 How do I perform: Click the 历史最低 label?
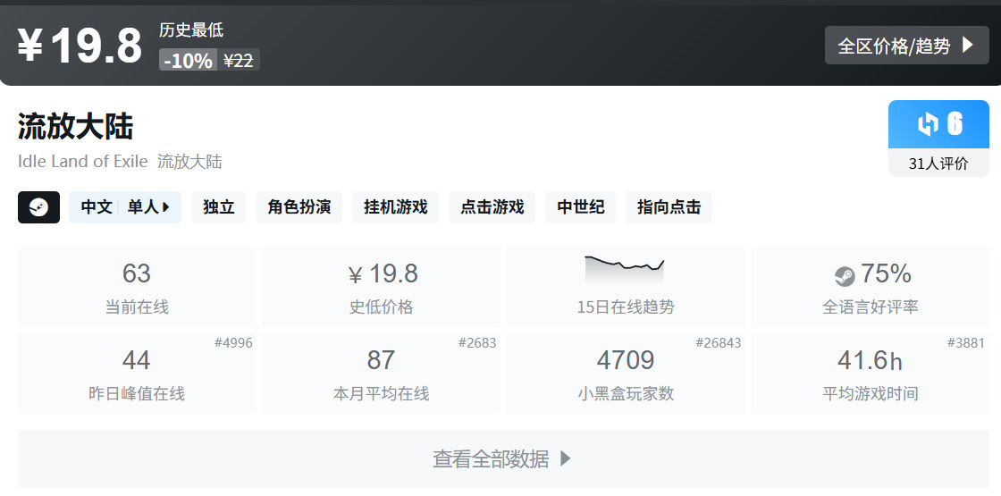pyautogui.click(x=191, y=30)
